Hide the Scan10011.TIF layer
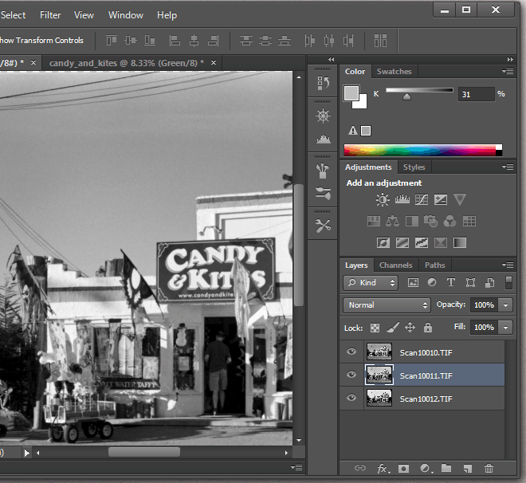Screen dimensions: 526x483 tap(351, 375)
